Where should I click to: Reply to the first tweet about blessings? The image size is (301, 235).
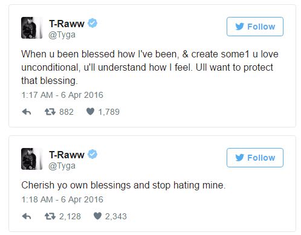pos(27,112)
